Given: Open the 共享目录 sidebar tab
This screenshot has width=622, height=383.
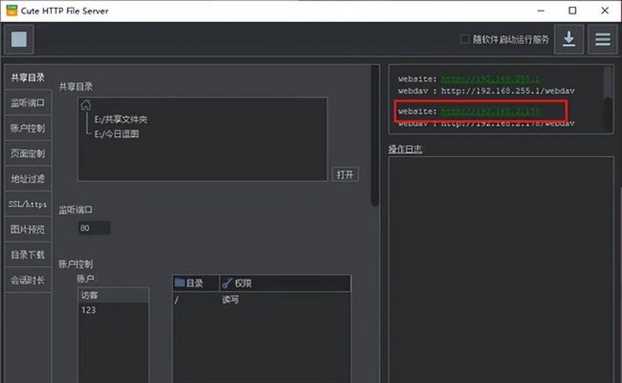Looking at the screenshot, I should click(28, 78).
